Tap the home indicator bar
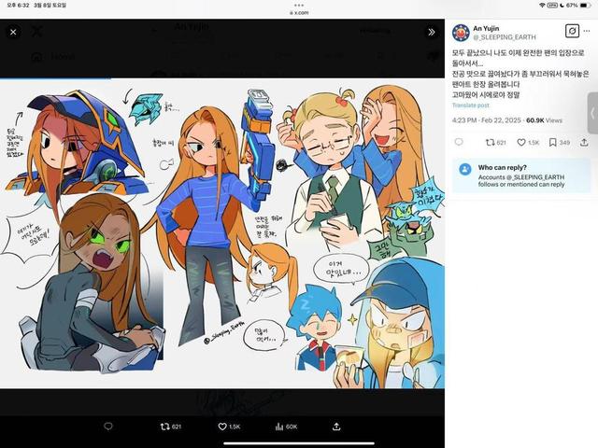 (x=299, y=443)
